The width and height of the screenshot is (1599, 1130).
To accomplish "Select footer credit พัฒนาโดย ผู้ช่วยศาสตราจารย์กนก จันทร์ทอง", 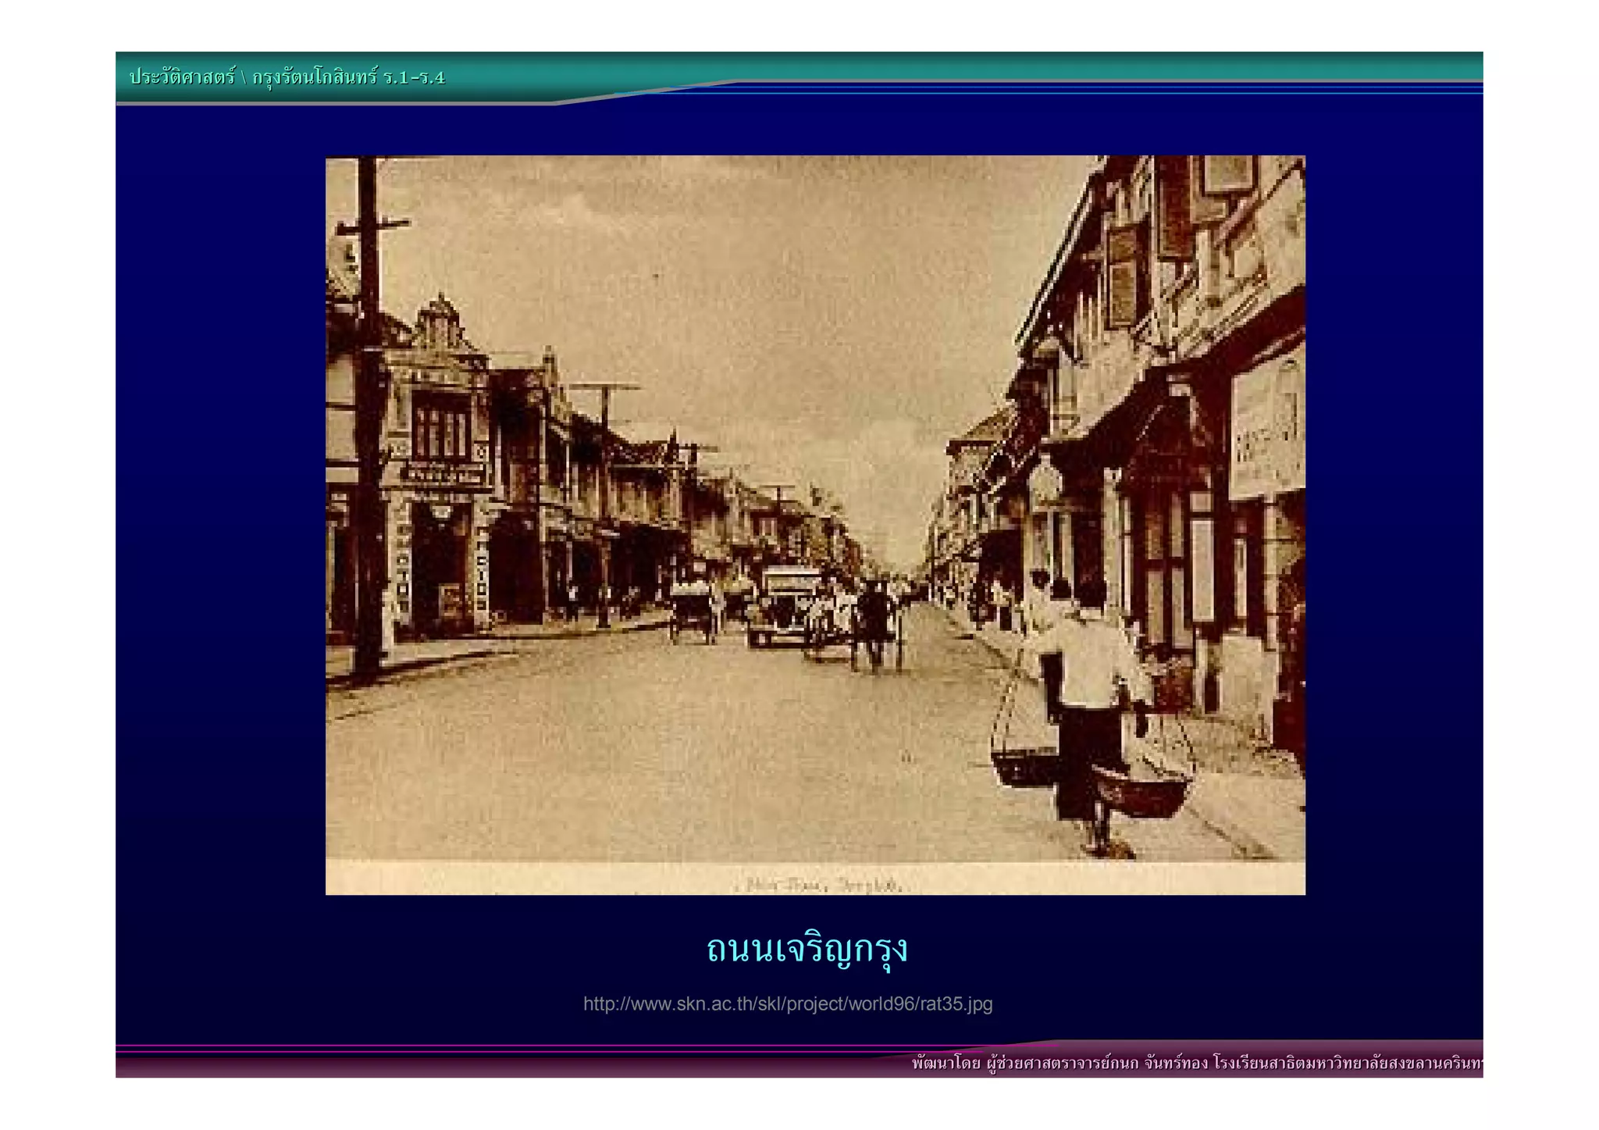I will tap(1059, 1064).
